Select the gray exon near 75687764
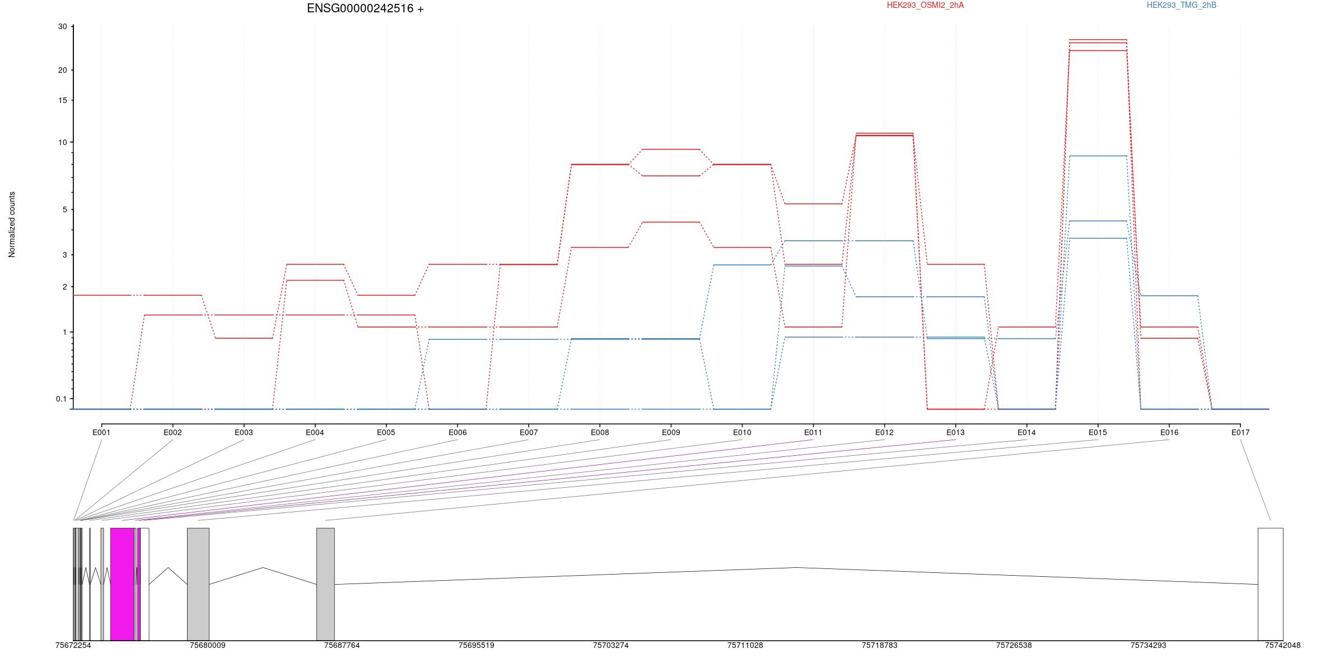This screenshot has width=1344, height=672. pyautogui.click(x=325, y=584)
